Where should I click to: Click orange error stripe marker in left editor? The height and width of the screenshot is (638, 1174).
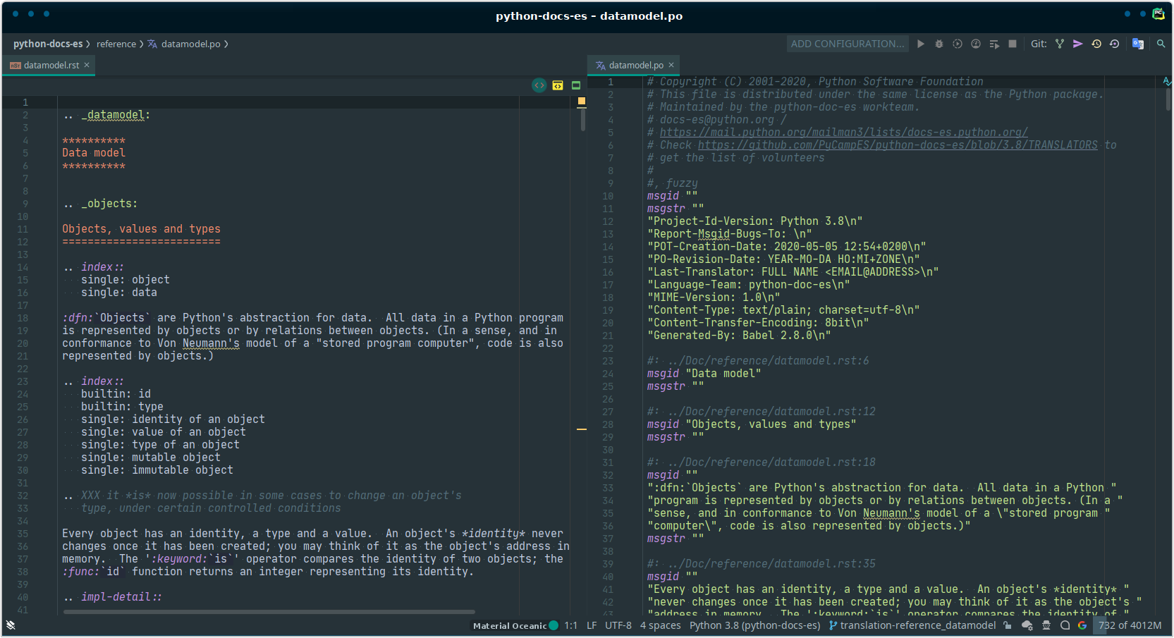click(582, 429)
